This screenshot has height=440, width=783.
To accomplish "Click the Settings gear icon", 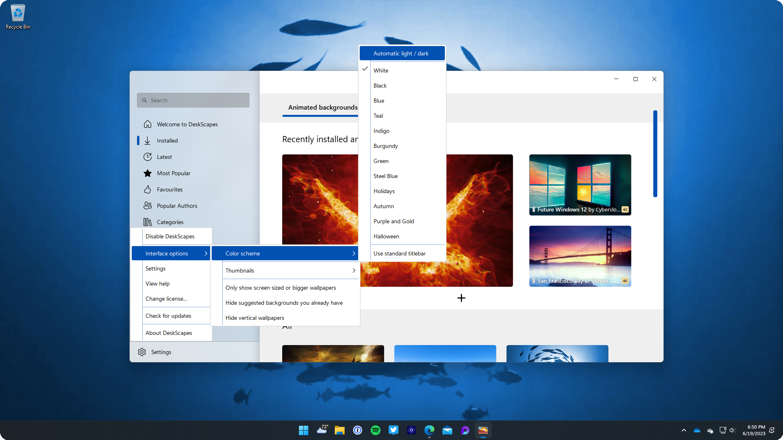I will (142, 352).
